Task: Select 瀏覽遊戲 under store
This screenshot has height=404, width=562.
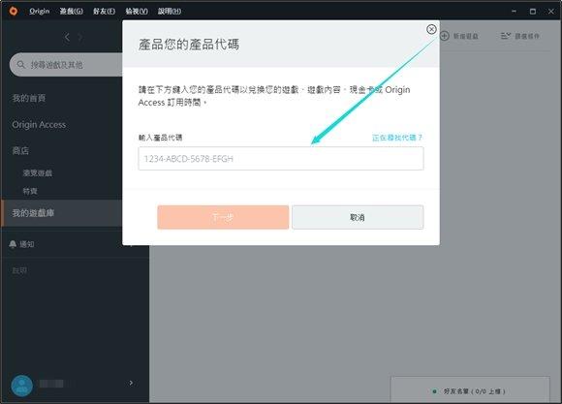Action: (x=37, y=172)
